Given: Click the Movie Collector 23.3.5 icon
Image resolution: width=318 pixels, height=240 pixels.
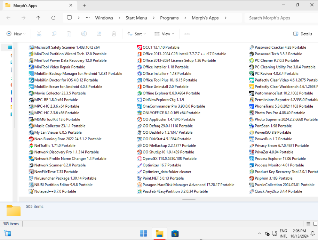Looking at the screenshot, I should click(31, 93).
